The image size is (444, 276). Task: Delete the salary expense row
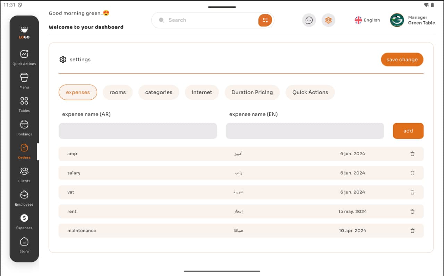[412, 173]
